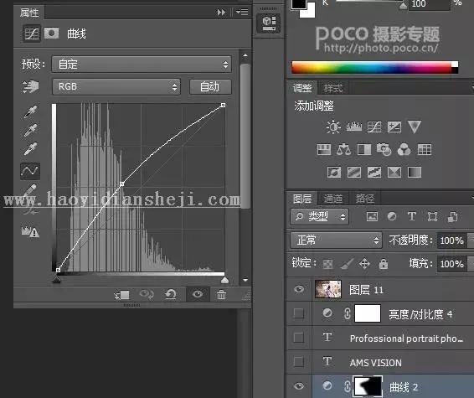Lock all layer attributes
The image size is (474, 398).
pyautogui.click(x=384, y=264)
